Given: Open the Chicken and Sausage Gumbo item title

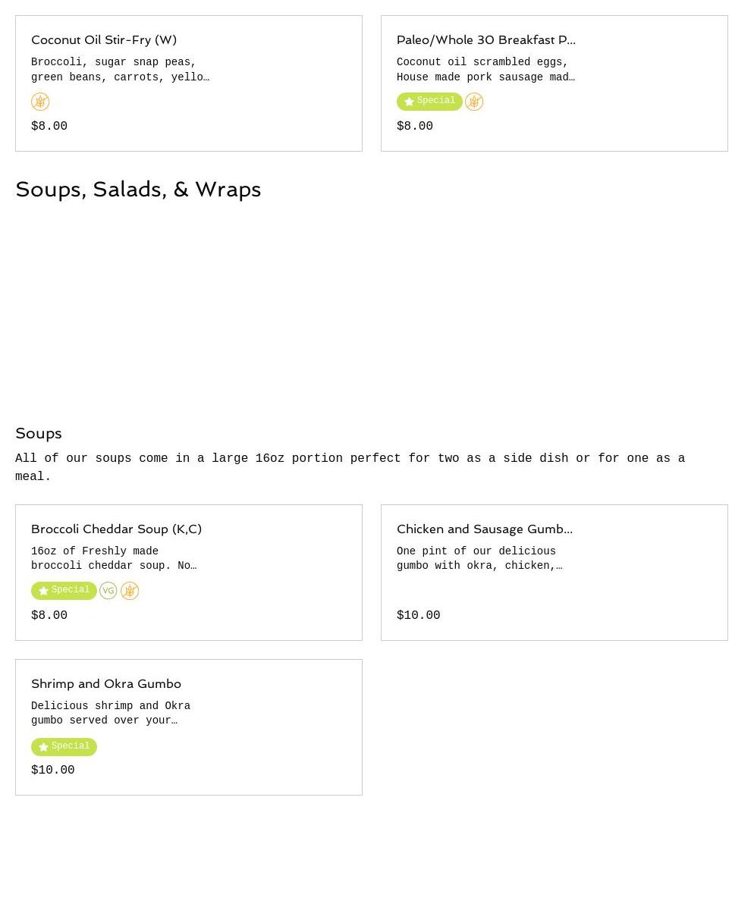Looking at the screenshot, I should pos(484,529).
